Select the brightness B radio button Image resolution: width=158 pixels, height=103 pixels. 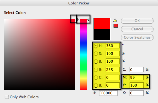[x=96, y=61]
